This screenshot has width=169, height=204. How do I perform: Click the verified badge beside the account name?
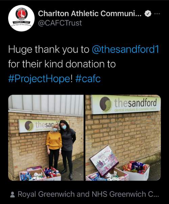click(148, 14)
